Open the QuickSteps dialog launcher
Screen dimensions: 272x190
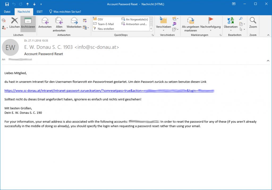point(153,35)
